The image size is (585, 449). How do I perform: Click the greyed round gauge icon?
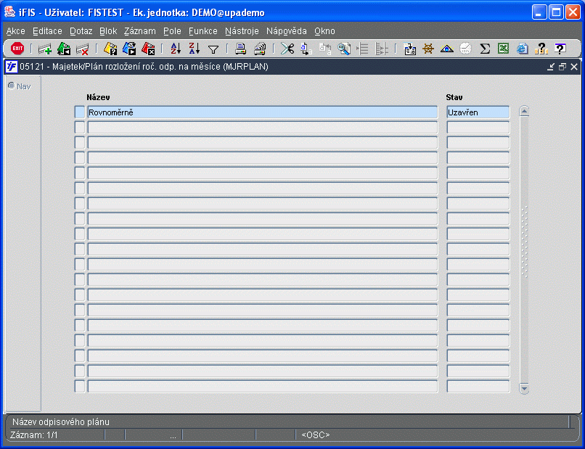466,49
